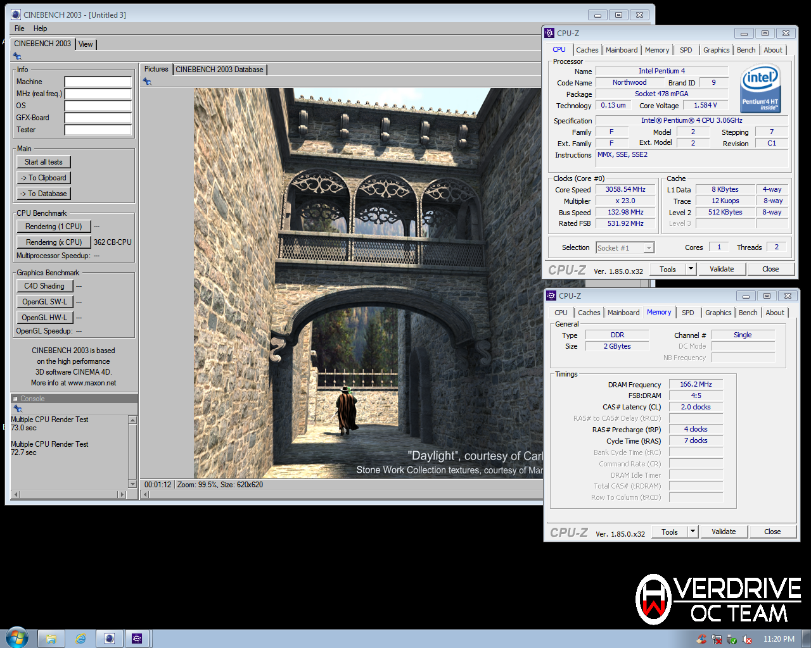Click the Machine input field

click(x=98, y=82)
